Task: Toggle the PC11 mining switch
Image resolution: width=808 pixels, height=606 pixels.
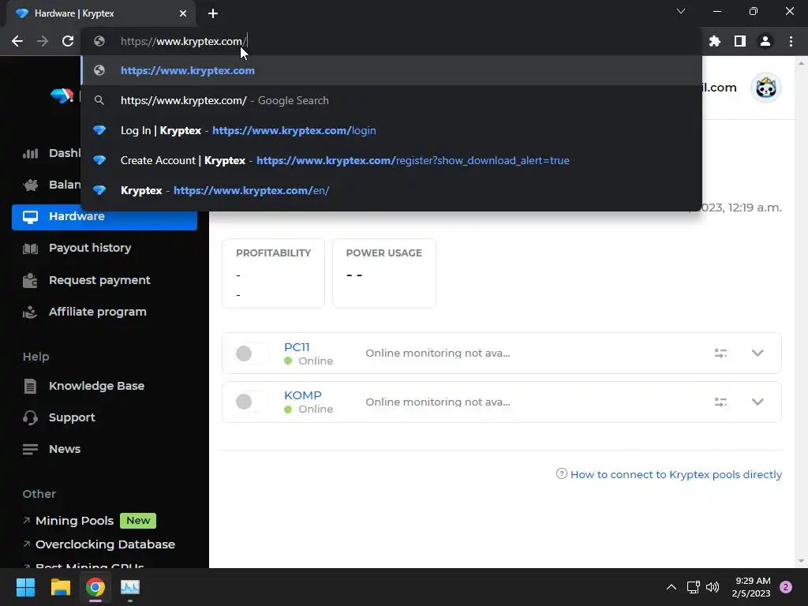Action: click(x=252, y=353)
